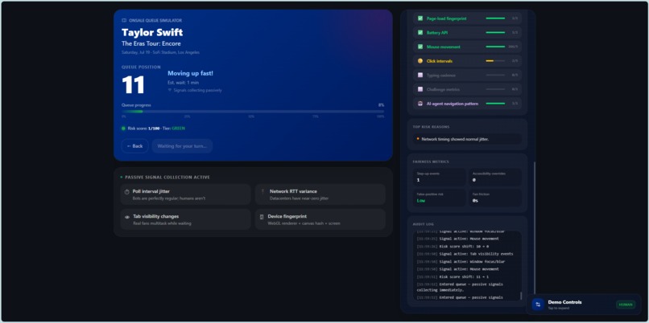Click the Page-load fingerprint signal bar

(x=495, y=18)
